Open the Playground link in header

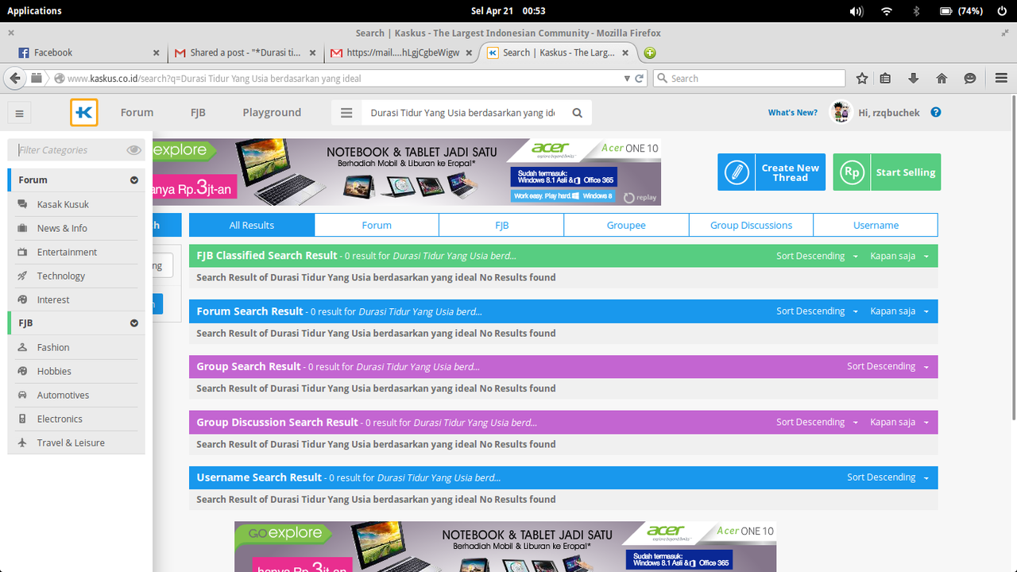272,113
